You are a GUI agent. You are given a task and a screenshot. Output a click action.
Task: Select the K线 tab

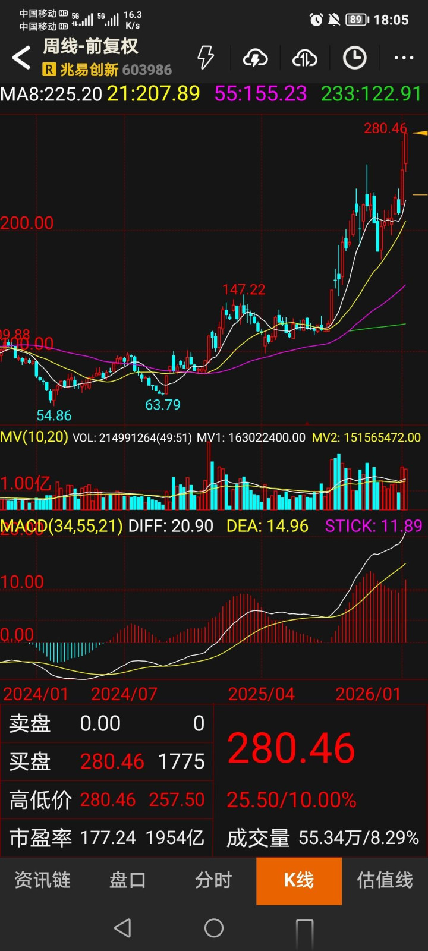pyautogui.click(x=299, y=880)
